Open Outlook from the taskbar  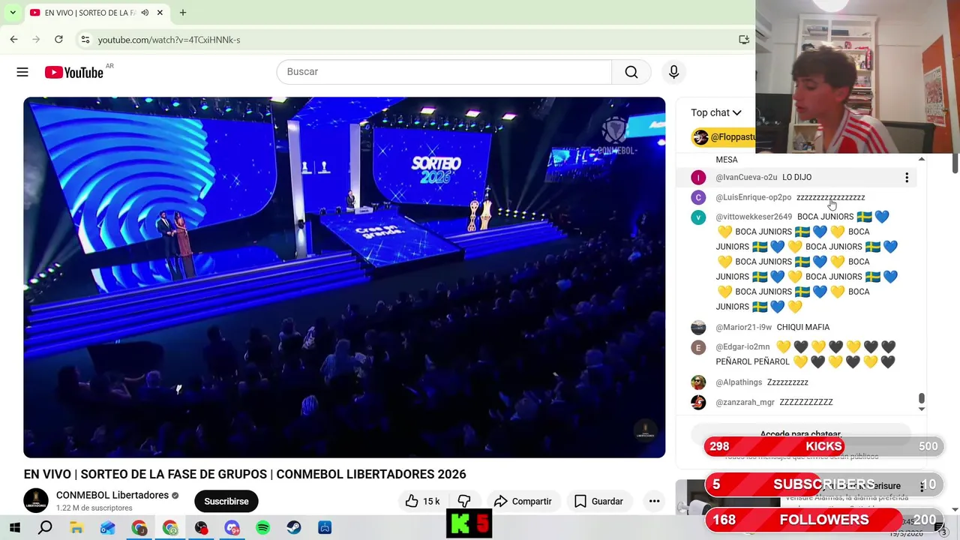[108, 528]
